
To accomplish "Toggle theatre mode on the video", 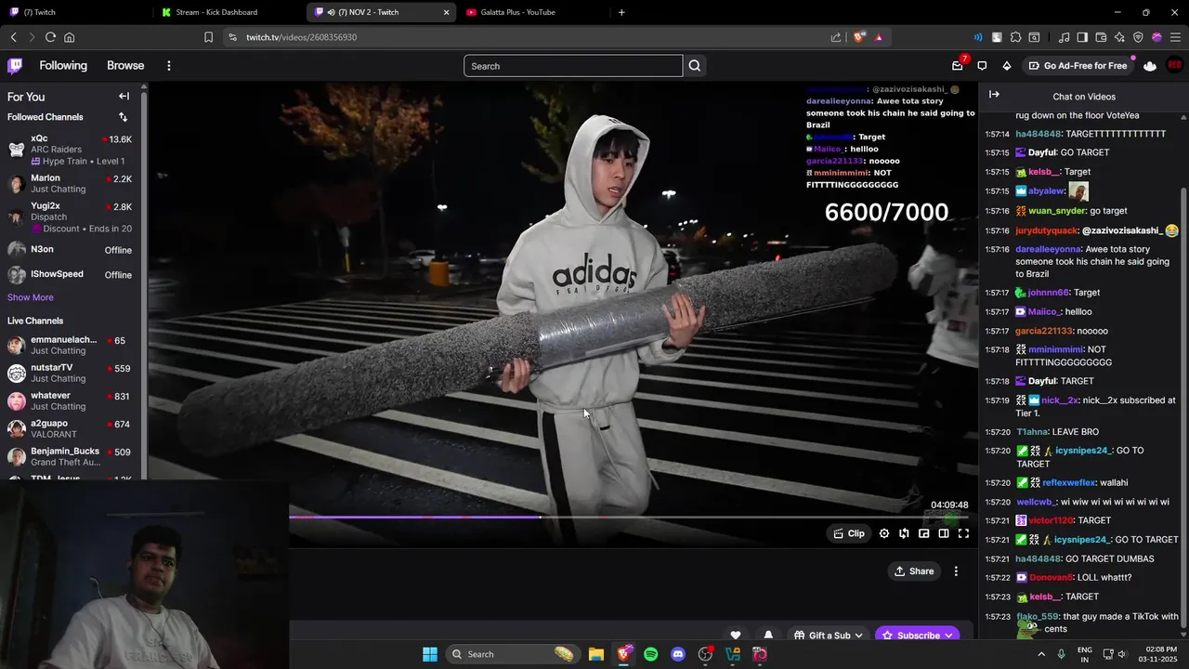I will (944, 533).
